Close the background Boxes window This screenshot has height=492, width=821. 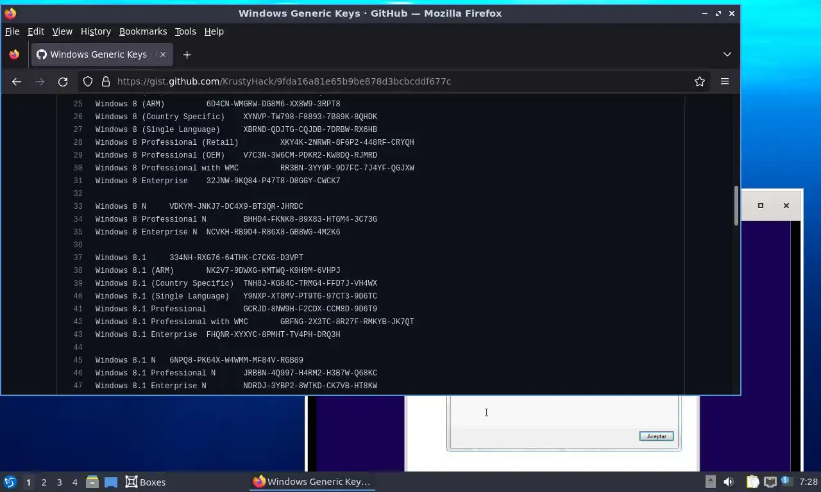(786, 206)
